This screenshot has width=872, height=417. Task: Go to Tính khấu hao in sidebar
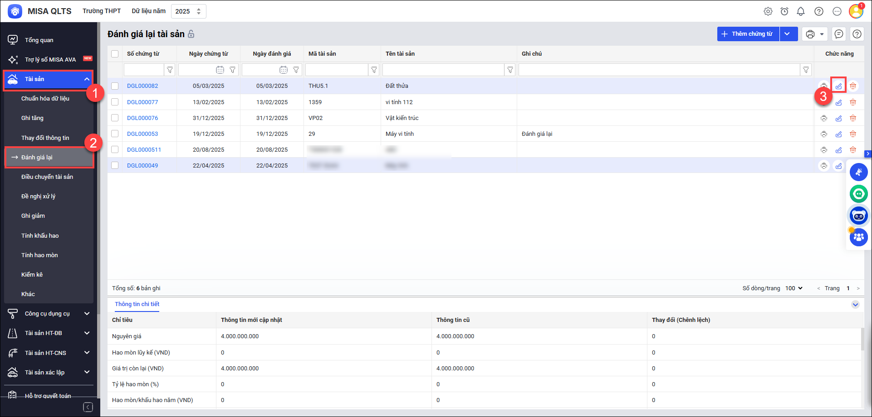pos(40,236)
